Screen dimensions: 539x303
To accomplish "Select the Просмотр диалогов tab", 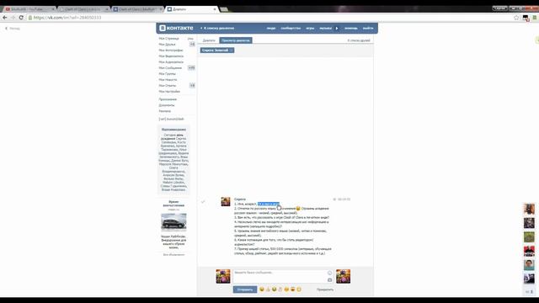I will pos(236,40).
